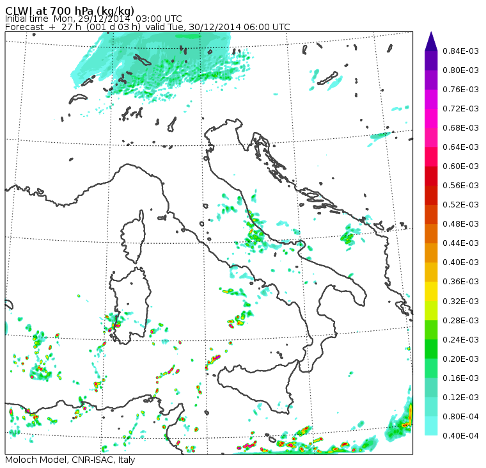
Task: Click the red swatch between 0.56E-03 and 0.60E-03
Action: coord(431,176)
